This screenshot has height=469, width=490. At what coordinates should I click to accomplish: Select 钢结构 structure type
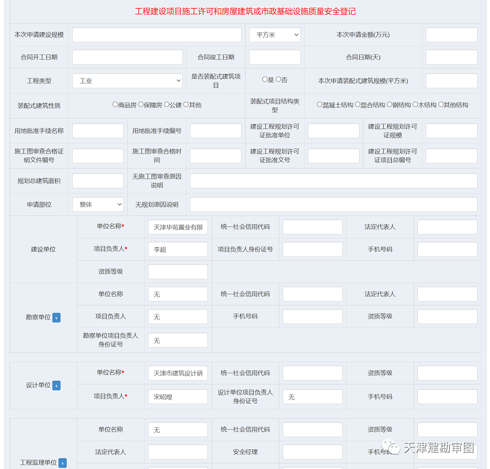(x=389, y=104)
